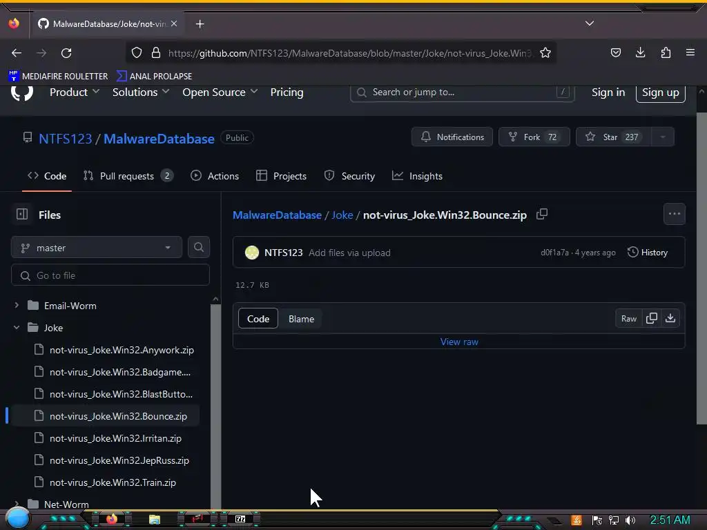Open the NTFS123 owner link
The width and height of the screenshot is (707, 530).
[x=66, y=138]
